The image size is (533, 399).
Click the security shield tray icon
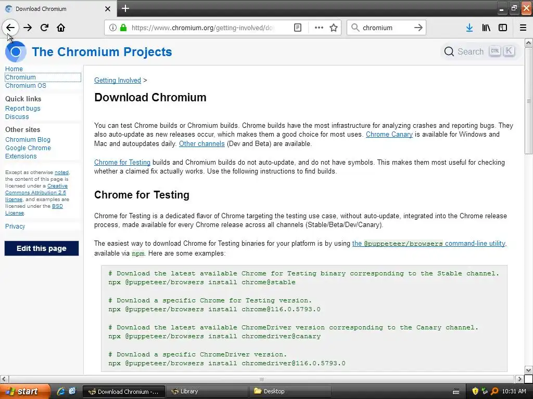click(x=475, y=391)
